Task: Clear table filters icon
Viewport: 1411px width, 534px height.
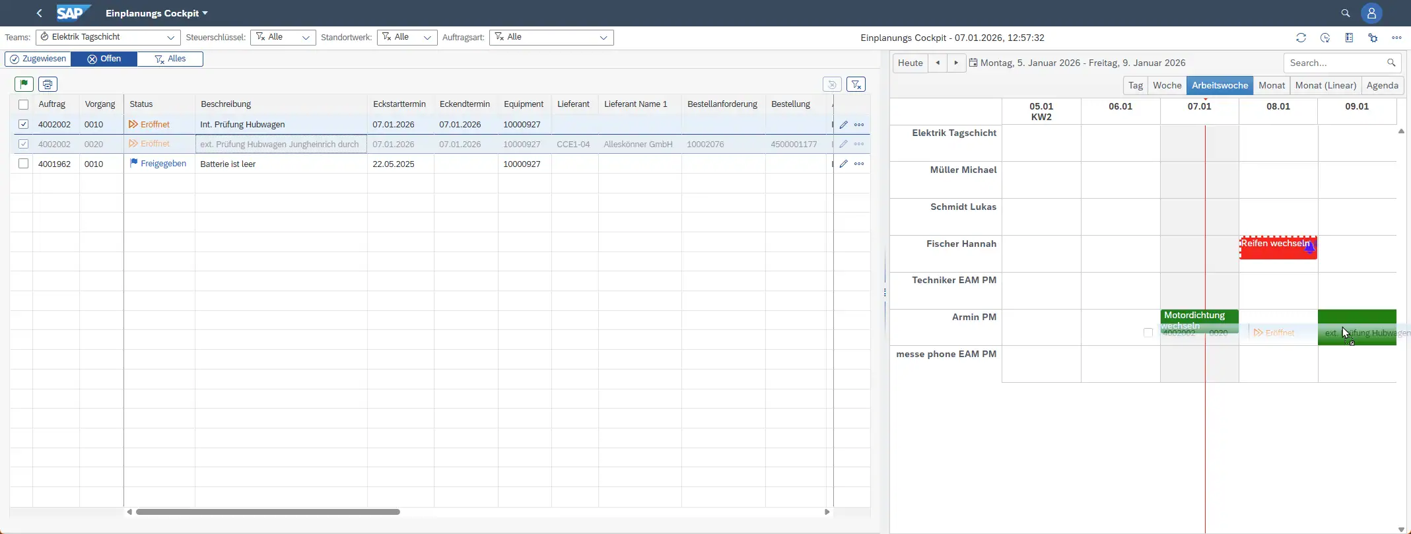Action: 856,84
